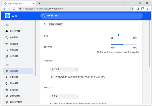Viewport: 152px width, 106px height.
Task: Reload the settings page
Action: 14,9
